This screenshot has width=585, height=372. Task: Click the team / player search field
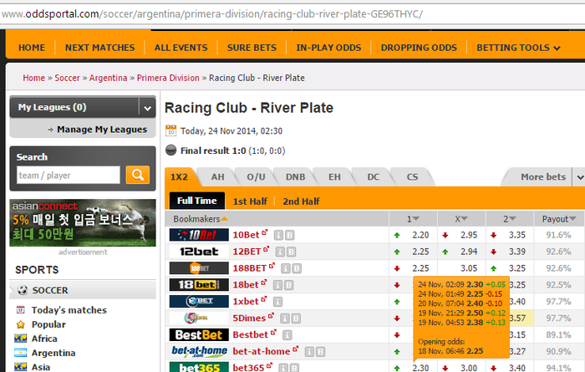[69, 175]
